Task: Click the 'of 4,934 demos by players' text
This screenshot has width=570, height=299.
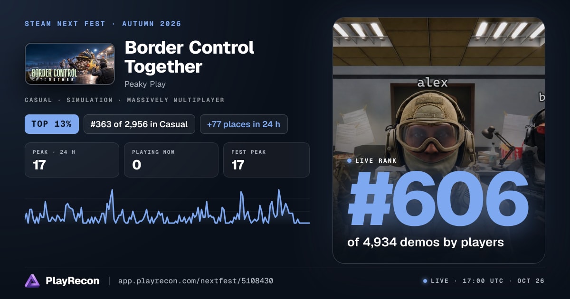Action: pyautogui.click(x=426, y=242)
